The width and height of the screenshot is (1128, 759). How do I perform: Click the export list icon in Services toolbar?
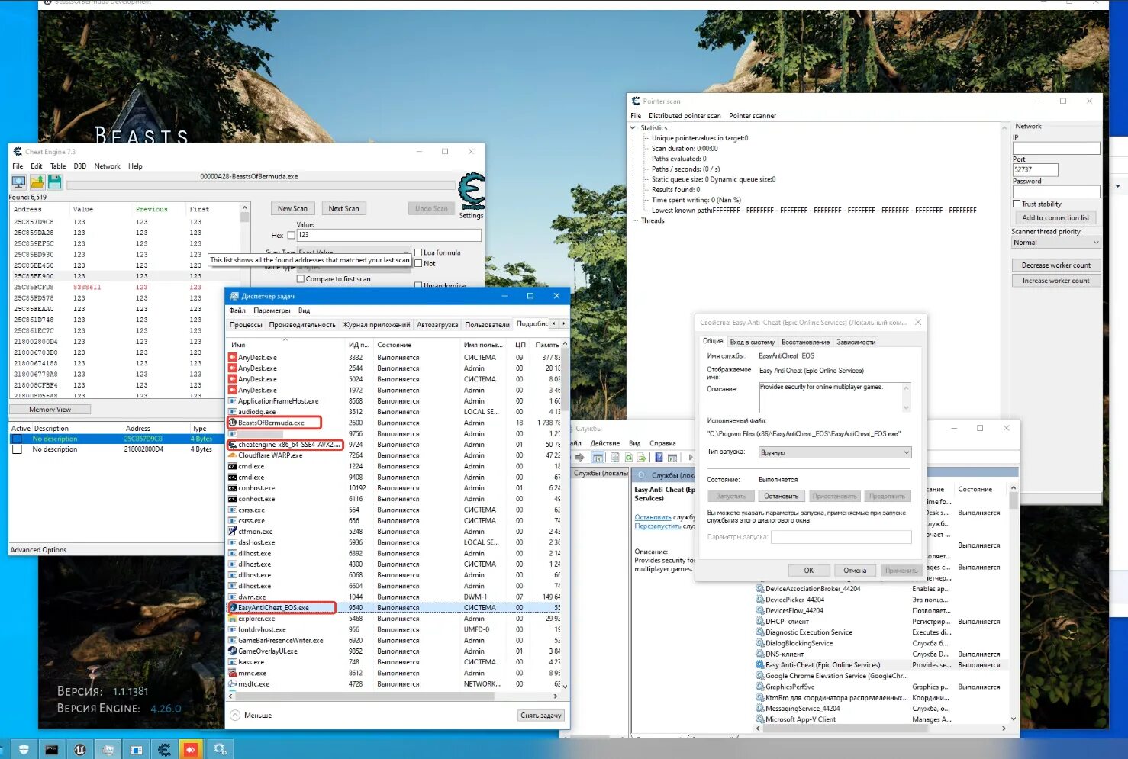[642, 458]
